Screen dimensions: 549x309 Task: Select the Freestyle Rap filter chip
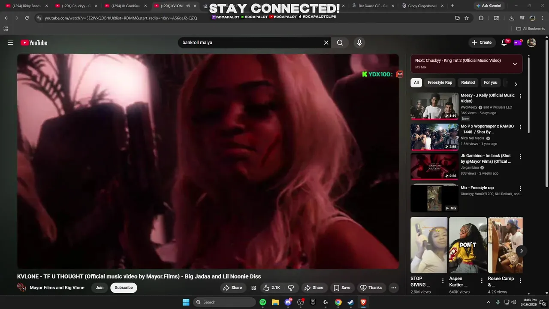click(440, 82)
